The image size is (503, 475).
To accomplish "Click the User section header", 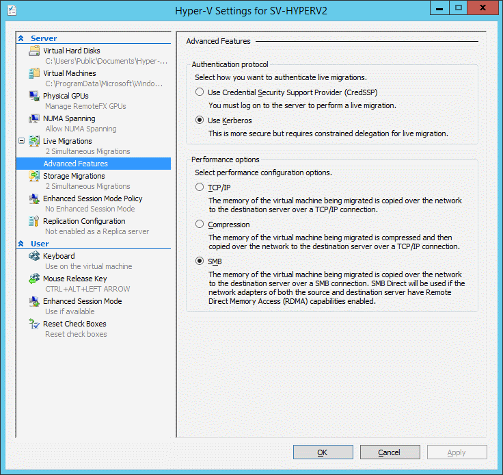I will click(40, 244).
